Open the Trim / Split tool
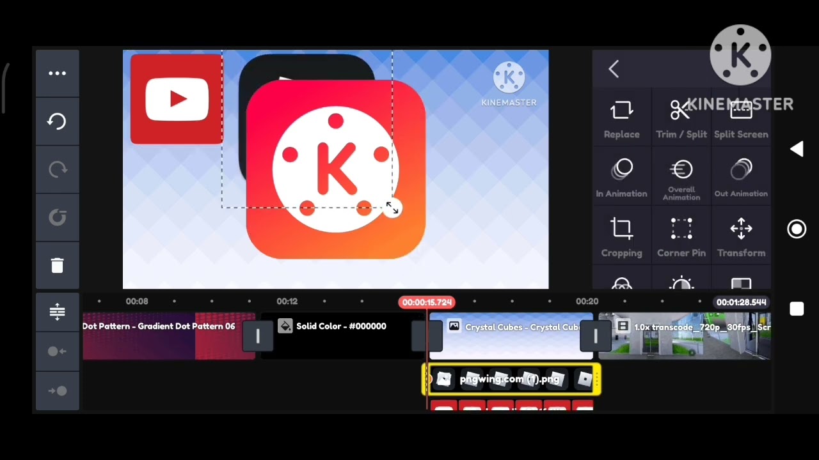The height and width of the screenshot is (460, 819). point(681,119)
